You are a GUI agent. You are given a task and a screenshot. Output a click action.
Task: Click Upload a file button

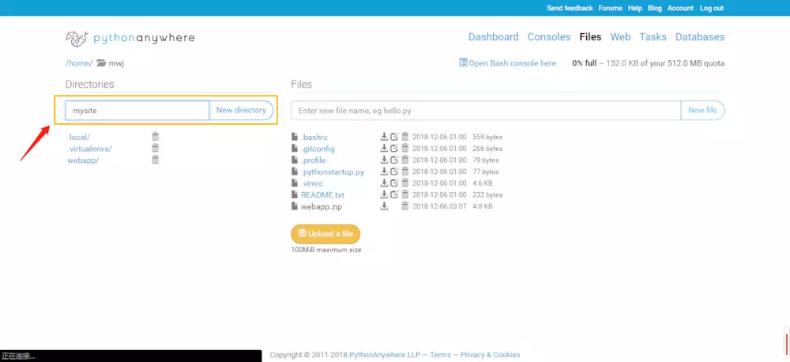[325, 234]
